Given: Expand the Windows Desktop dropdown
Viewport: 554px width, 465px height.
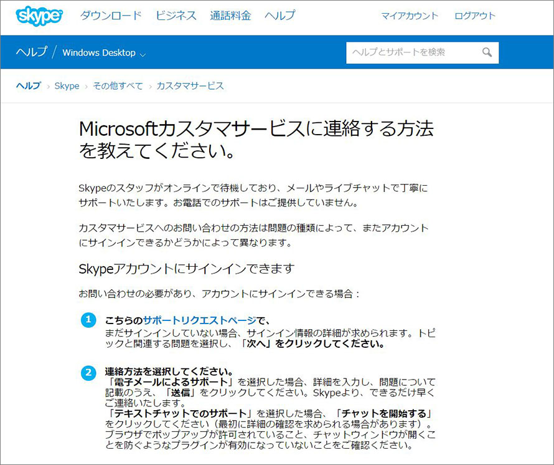Looking at the screenshot, I should point(104,53).
